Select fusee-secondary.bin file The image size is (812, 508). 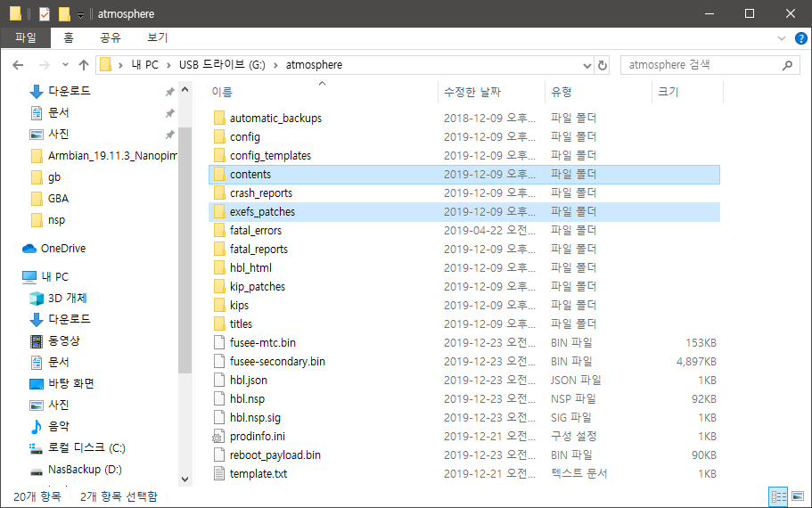[x=277, y=362]
